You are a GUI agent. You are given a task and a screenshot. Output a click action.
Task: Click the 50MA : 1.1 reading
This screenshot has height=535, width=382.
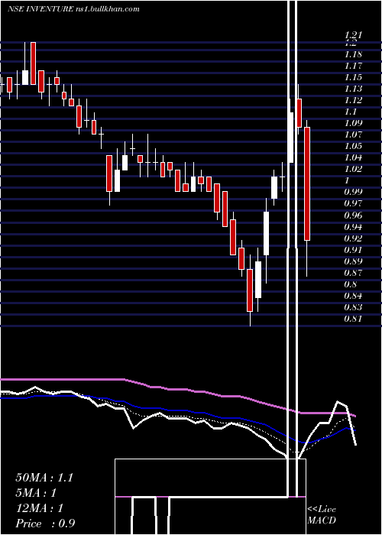[x=44, y=478]
